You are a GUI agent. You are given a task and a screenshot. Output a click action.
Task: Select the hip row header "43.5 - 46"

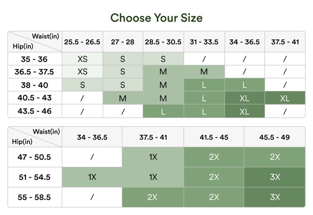[34, 111]
